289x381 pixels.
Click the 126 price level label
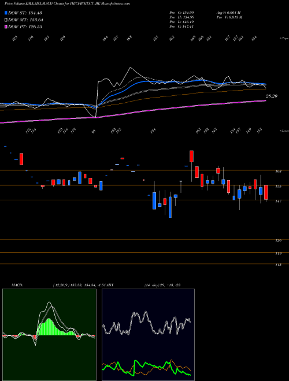(278, 240)
